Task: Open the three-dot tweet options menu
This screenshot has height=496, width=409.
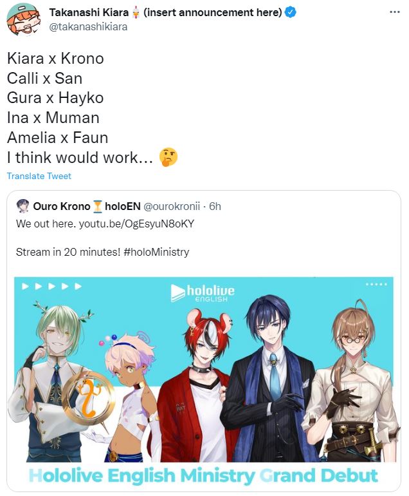Action: click(394, 12)
